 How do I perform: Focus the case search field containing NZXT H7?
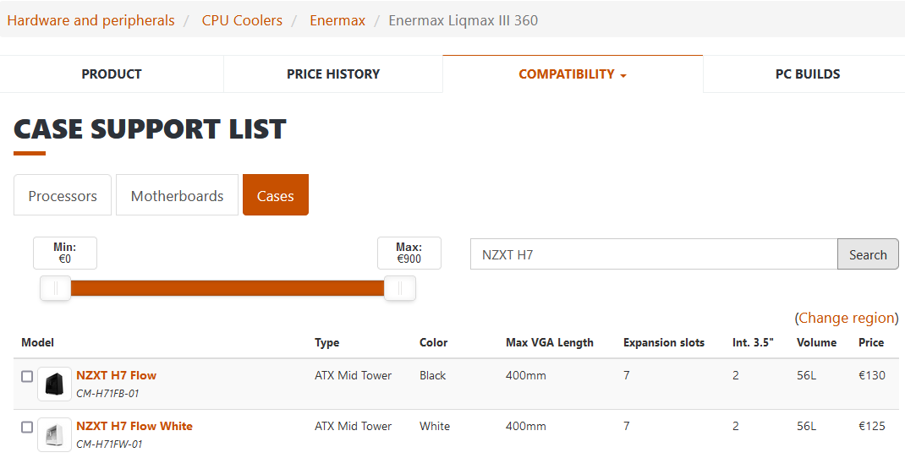[x=654, y=254]
